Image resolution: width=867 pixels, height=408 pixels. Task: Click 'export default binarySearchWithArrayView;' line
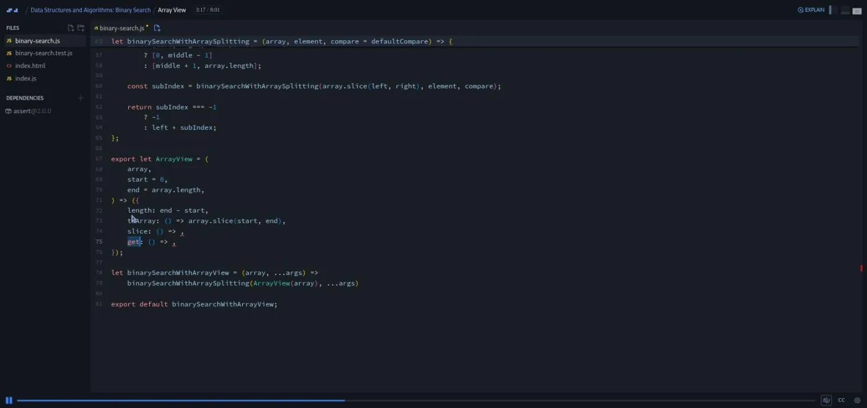194,304
